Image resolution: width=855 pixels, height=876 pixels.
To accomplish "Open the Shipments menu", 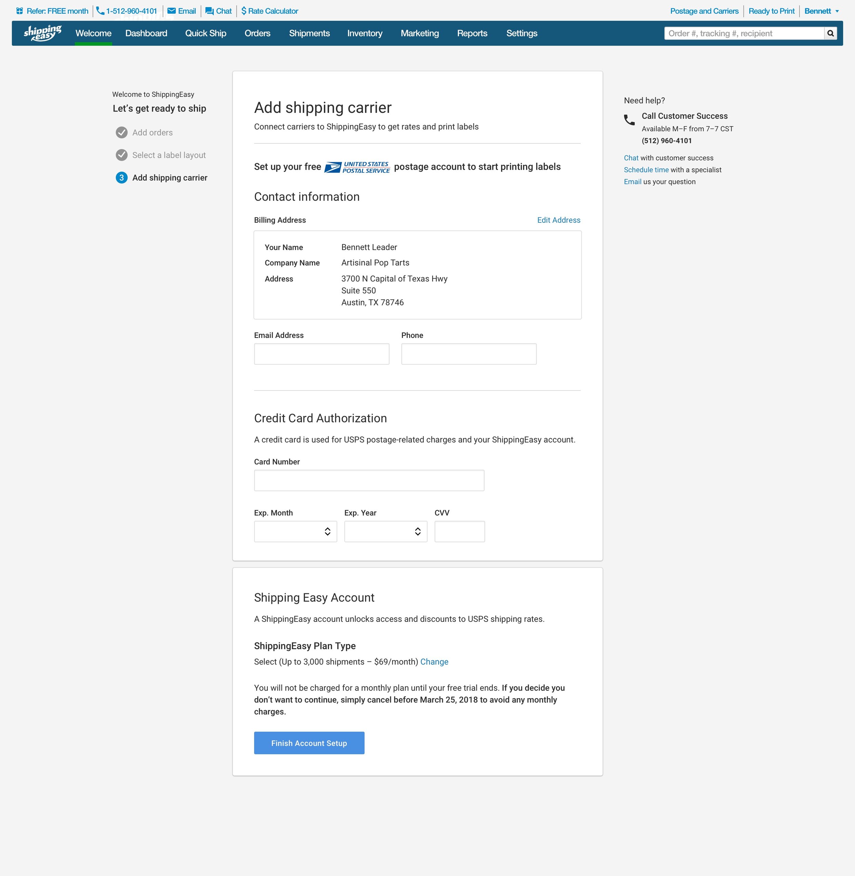I will tap(310, 33).
